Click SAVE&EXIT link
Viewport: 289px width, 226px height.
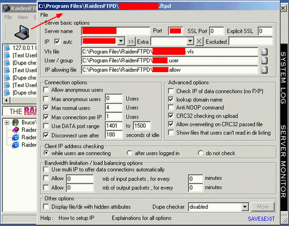(261, 219)
